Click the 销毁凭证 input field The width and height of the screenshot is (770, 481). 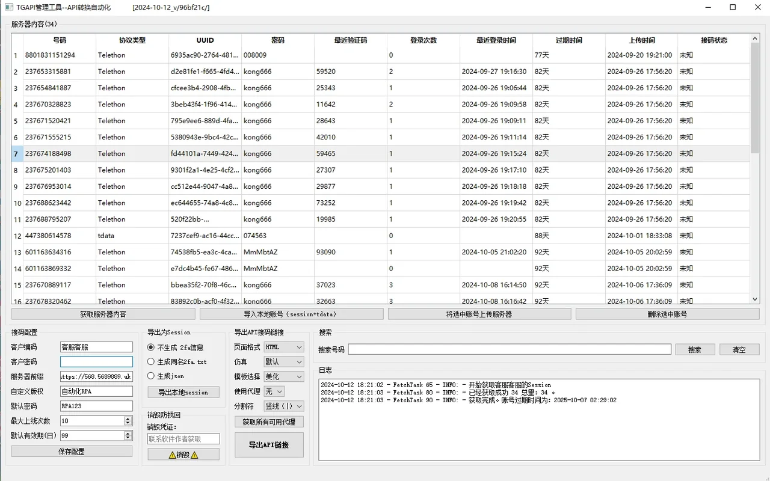pyautogui.click(x=183, y=440)
